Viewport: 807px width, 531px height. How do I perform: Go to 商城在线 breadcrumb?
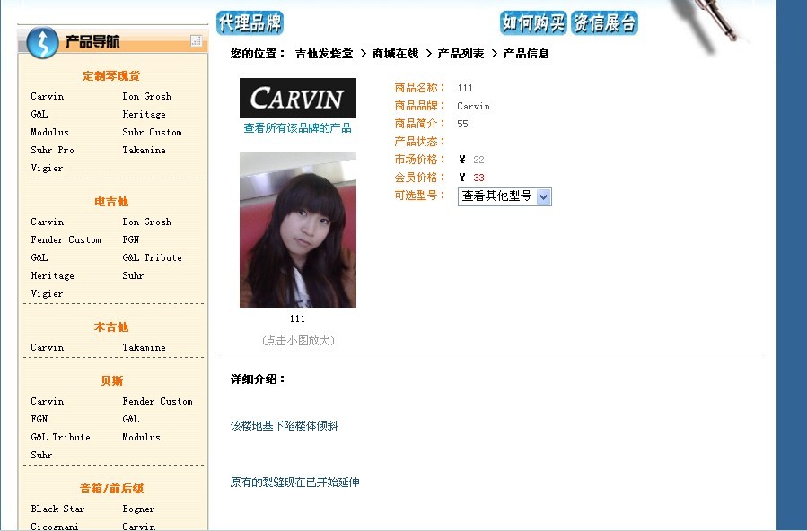point(395,54)
